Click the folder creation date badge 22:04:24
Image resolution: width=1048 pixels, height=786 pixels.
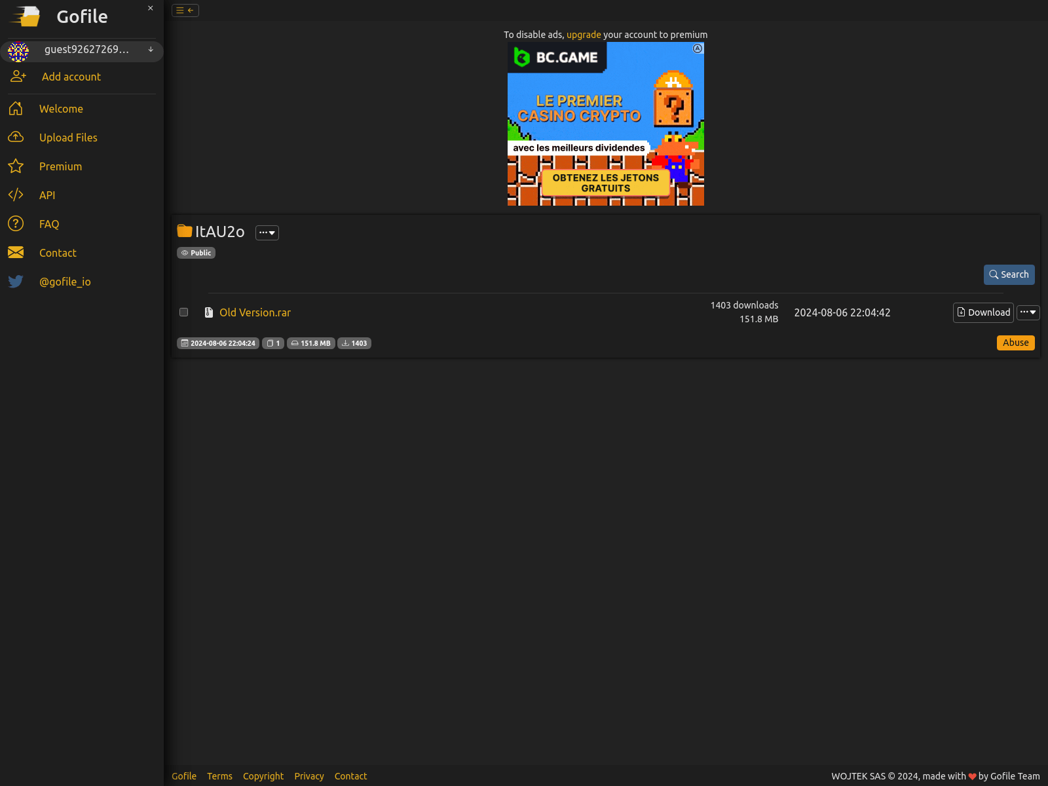[x=218, y=343]
